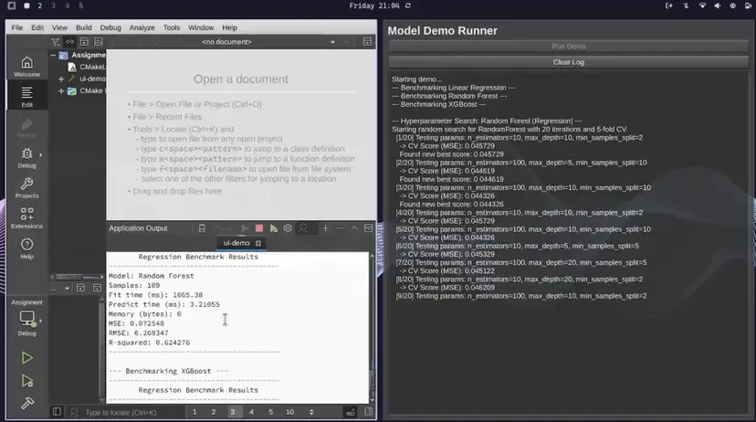The image size is (756, 422).
Task: Open the Wi-Fi indicator in the top bar
Action: tap(702, 5)
